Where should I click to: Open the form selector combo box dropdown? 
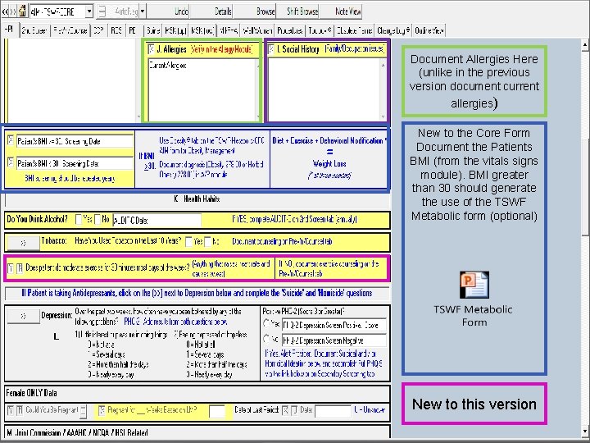coord(89,11)
